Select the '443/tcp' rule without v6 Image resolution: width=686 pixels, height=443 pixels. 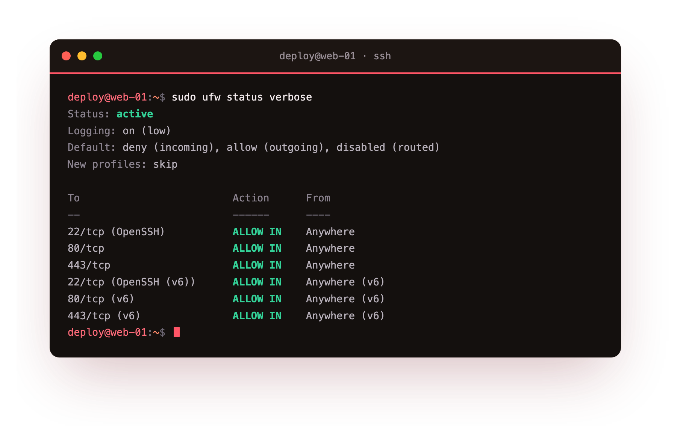tap(89, 265)
